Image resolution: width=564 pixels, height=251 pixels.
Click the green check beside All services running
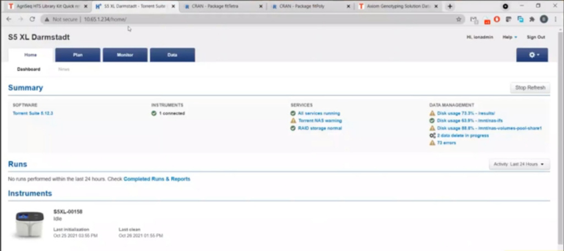click(x=293, y=113)
